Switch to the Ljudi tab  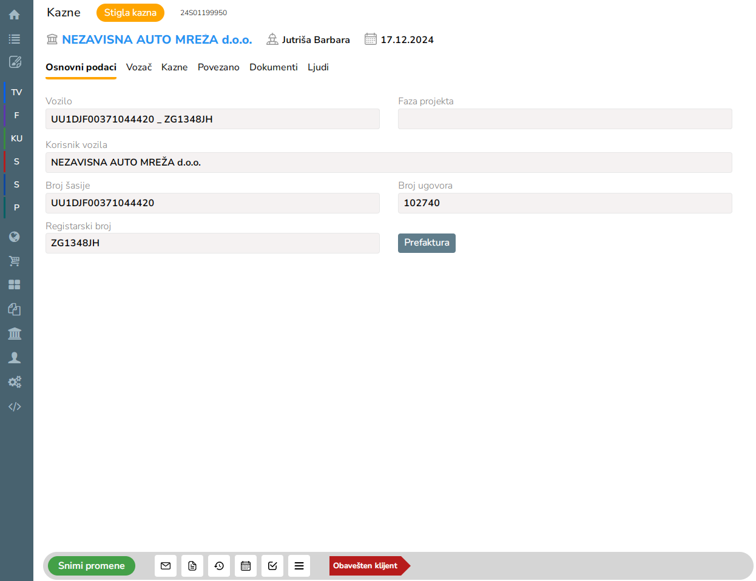tap(318, 67)
